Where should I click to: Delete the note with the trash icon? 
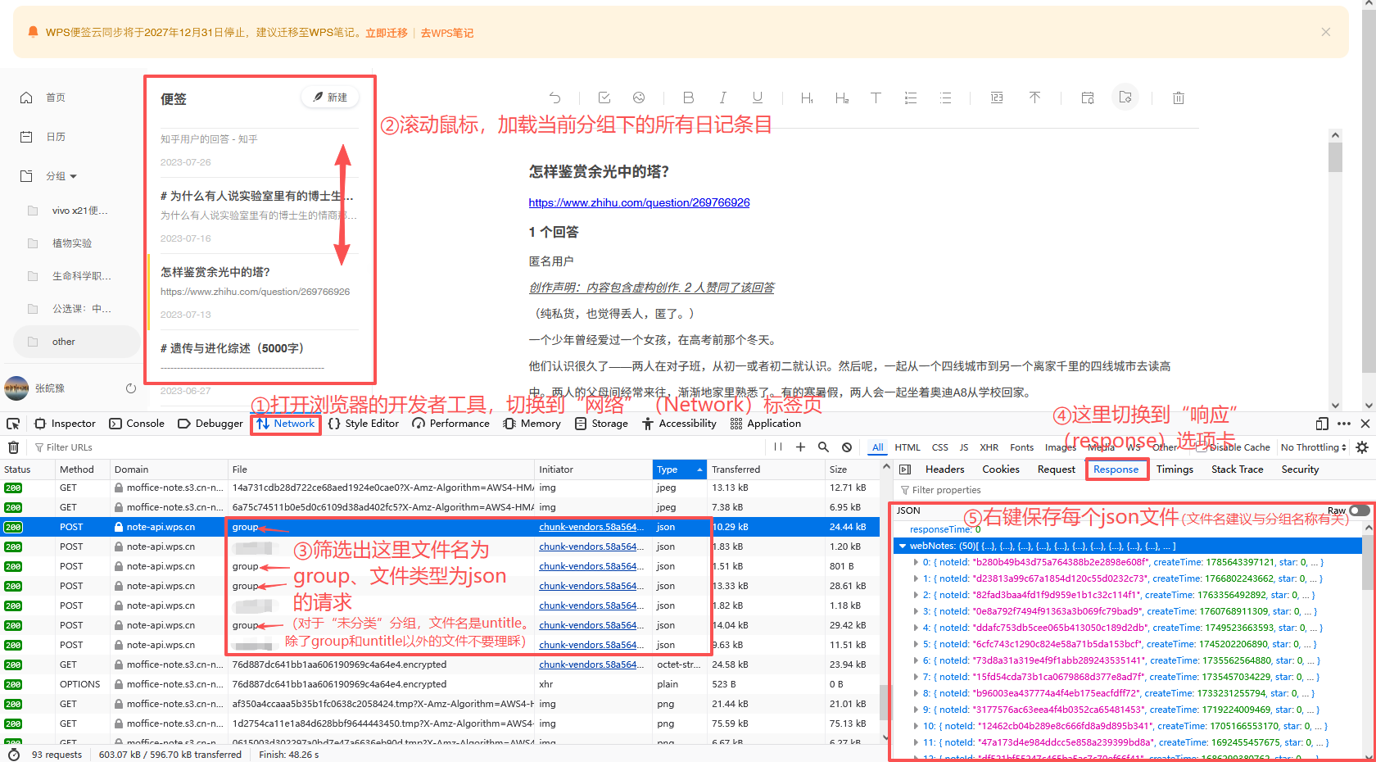[x=1179, y=98]
